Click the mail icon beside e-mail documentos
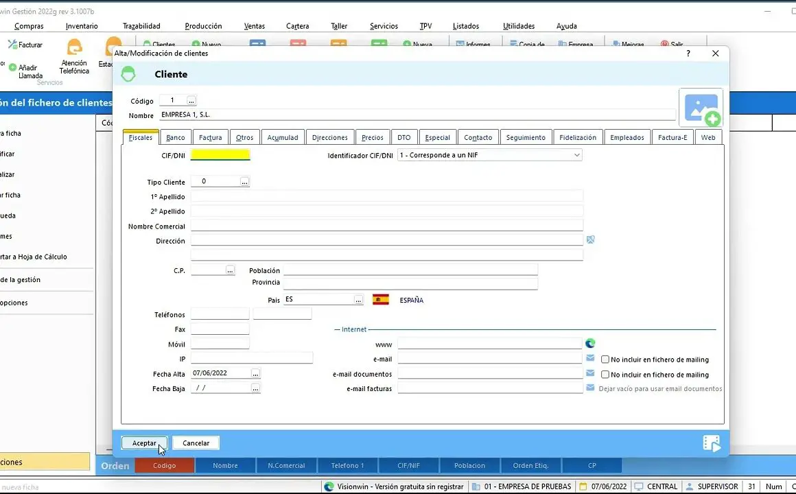Screen dimensions: 796x494 590,374
